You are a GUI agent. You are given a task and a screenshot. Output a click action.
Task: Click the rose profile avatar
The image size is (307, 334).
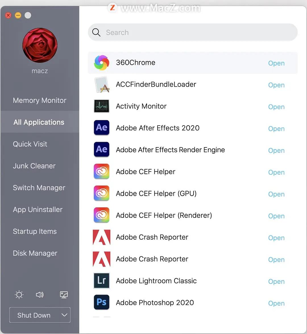40,45
